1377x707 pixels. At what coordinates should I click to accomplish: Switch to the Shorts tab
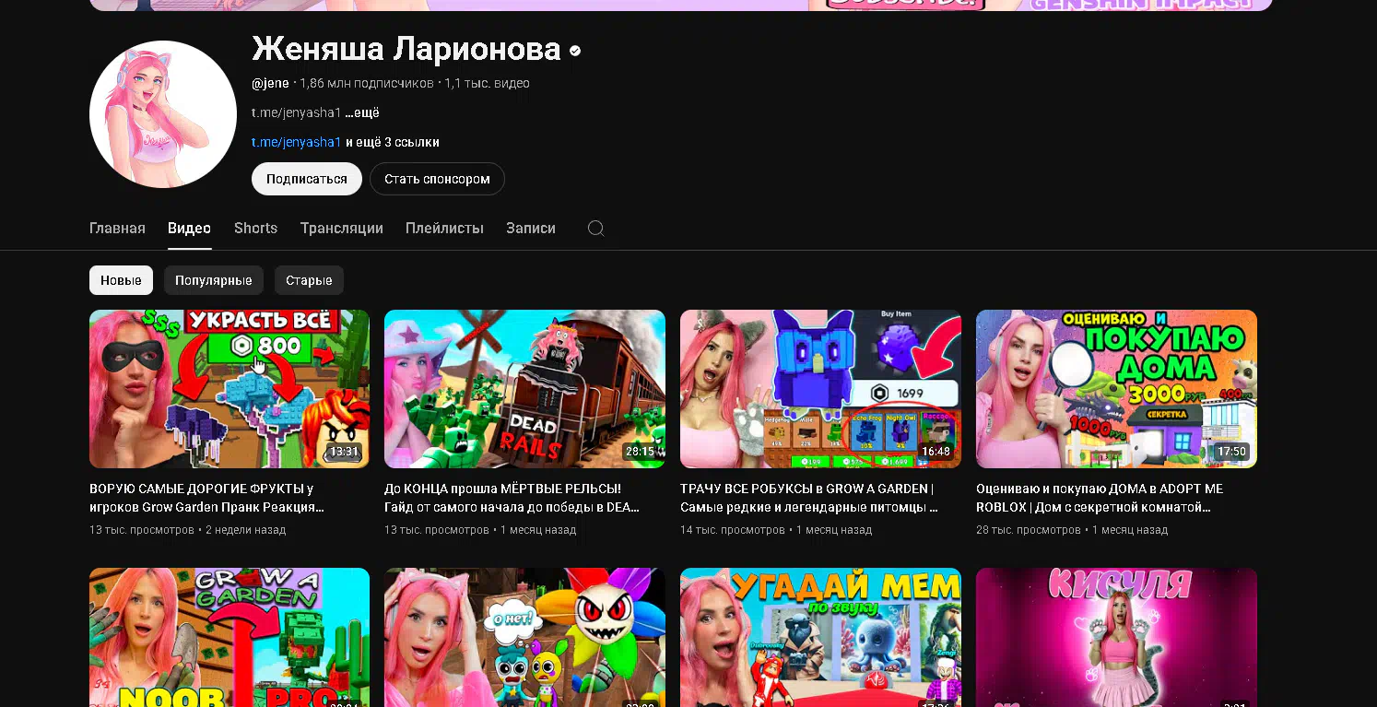(255, 228)
